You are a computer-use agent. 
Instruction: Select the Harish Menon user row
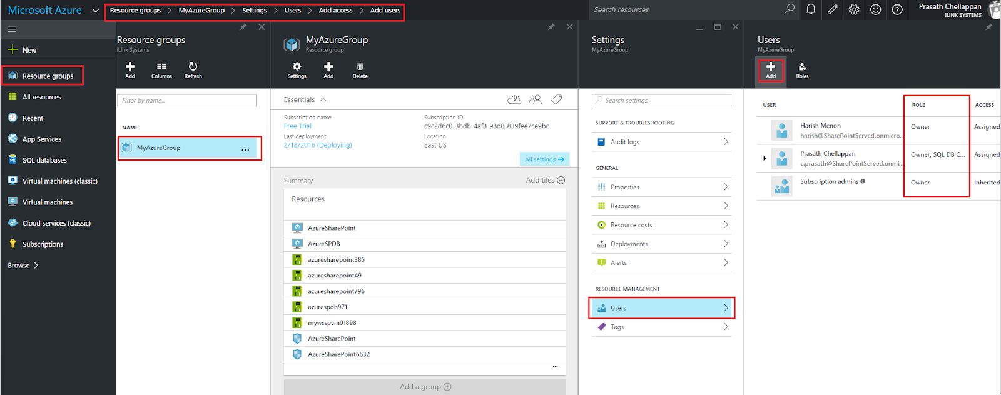point(878,130)
